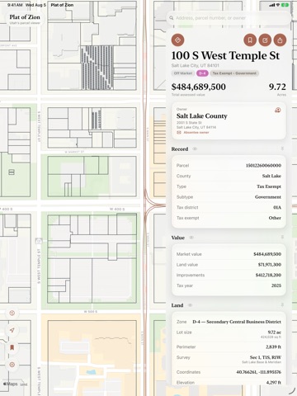Click the pink D-4 zoning tag

[x=202, y=73]
